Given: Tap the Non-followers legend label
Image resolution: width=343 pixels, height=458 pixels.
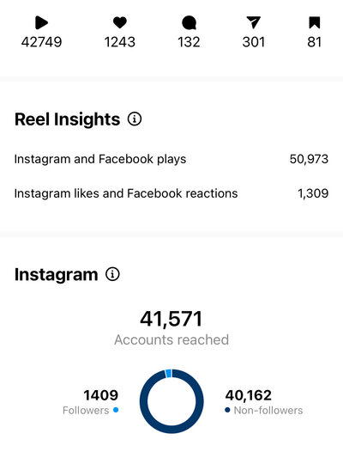Looking at the screenshot, I should [x=268, y=411].
